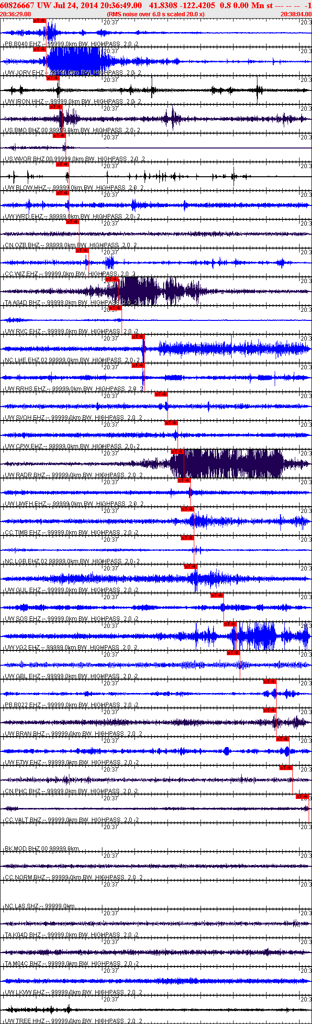Screen dimensions: 312x1024
Task: Select the pick flag on the CC WIZ trace
Action: [82, 250]
